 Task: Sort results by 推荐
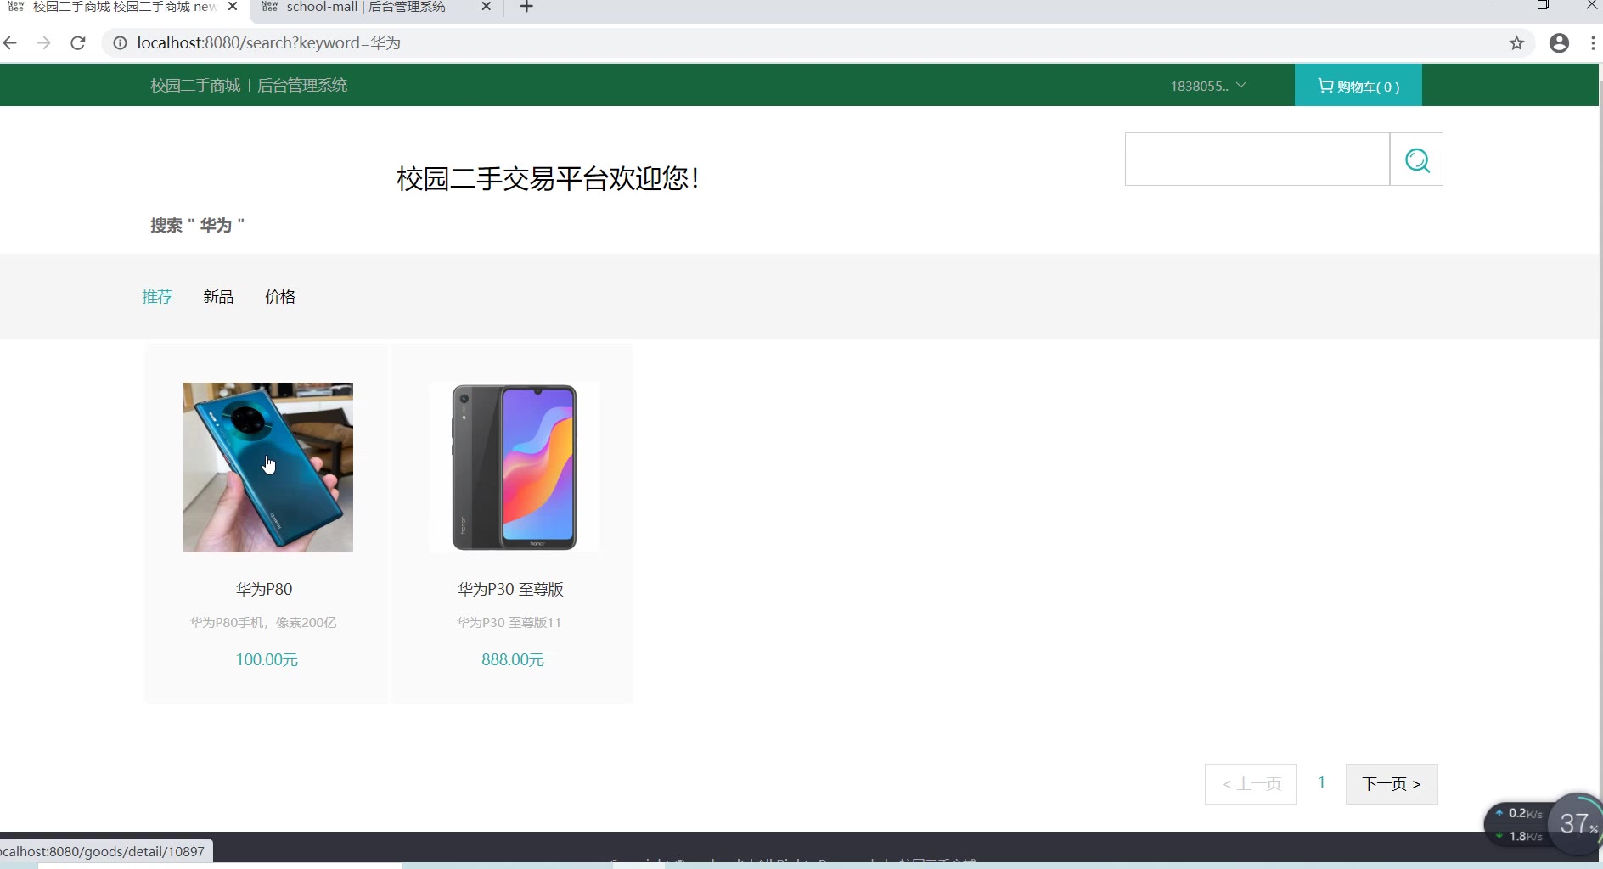(x=157, y=296)
